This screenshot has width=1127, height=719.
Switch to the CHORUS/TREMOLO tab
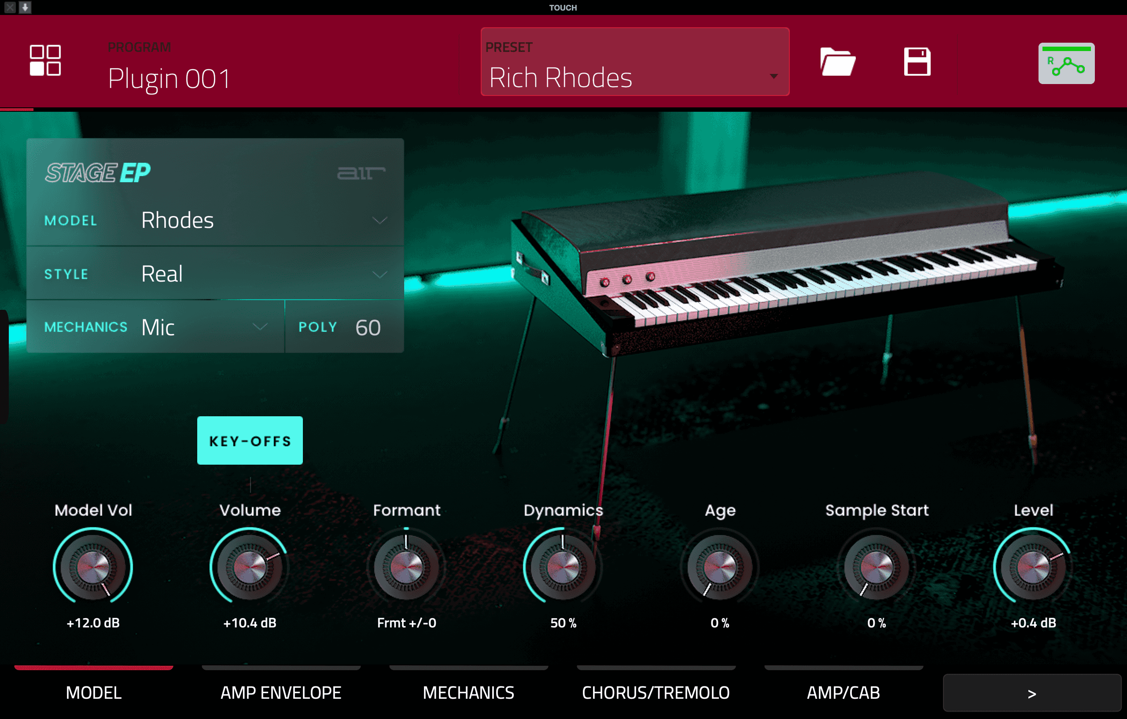click(655, 692)
